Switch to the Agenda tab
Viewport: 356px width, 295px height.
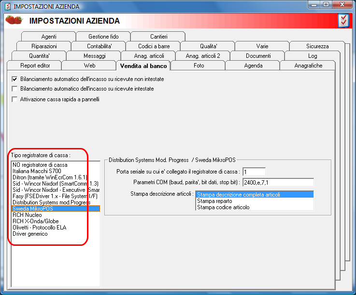[x=253, y=66]
